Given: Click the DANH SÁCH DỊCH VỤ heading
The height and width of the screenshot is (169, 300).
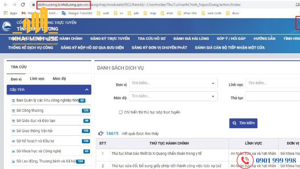Looking at the screenshot, I should [x=120, y=68].
